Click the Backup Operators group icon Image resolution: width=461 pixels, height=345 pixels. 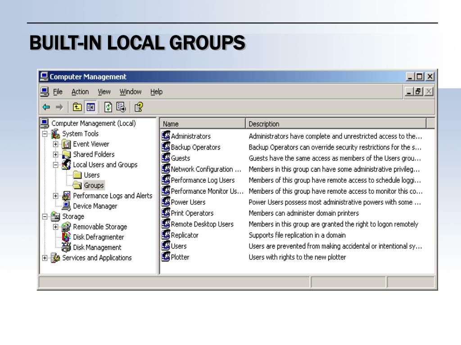(166, 147)
